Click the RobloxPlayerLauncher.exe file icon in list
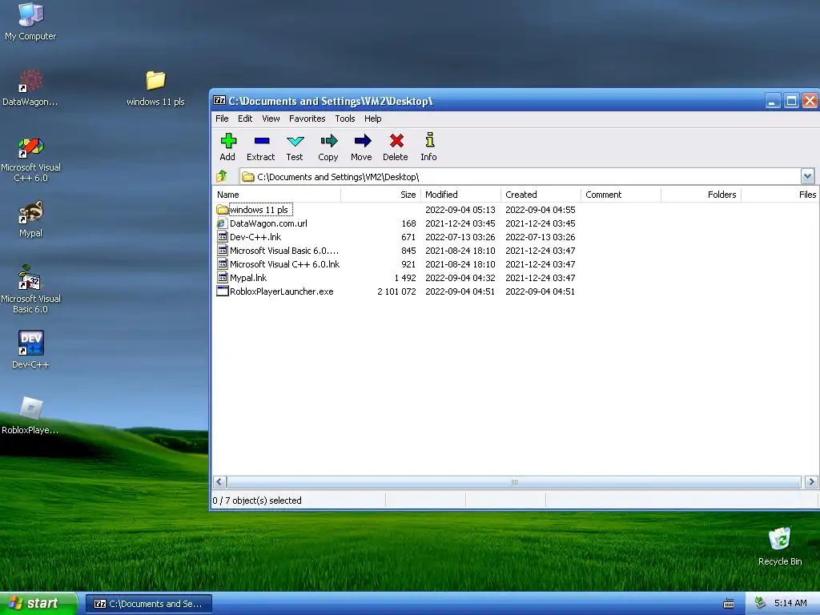The width and height of the screenshot is (820, 615). (223, 291)
